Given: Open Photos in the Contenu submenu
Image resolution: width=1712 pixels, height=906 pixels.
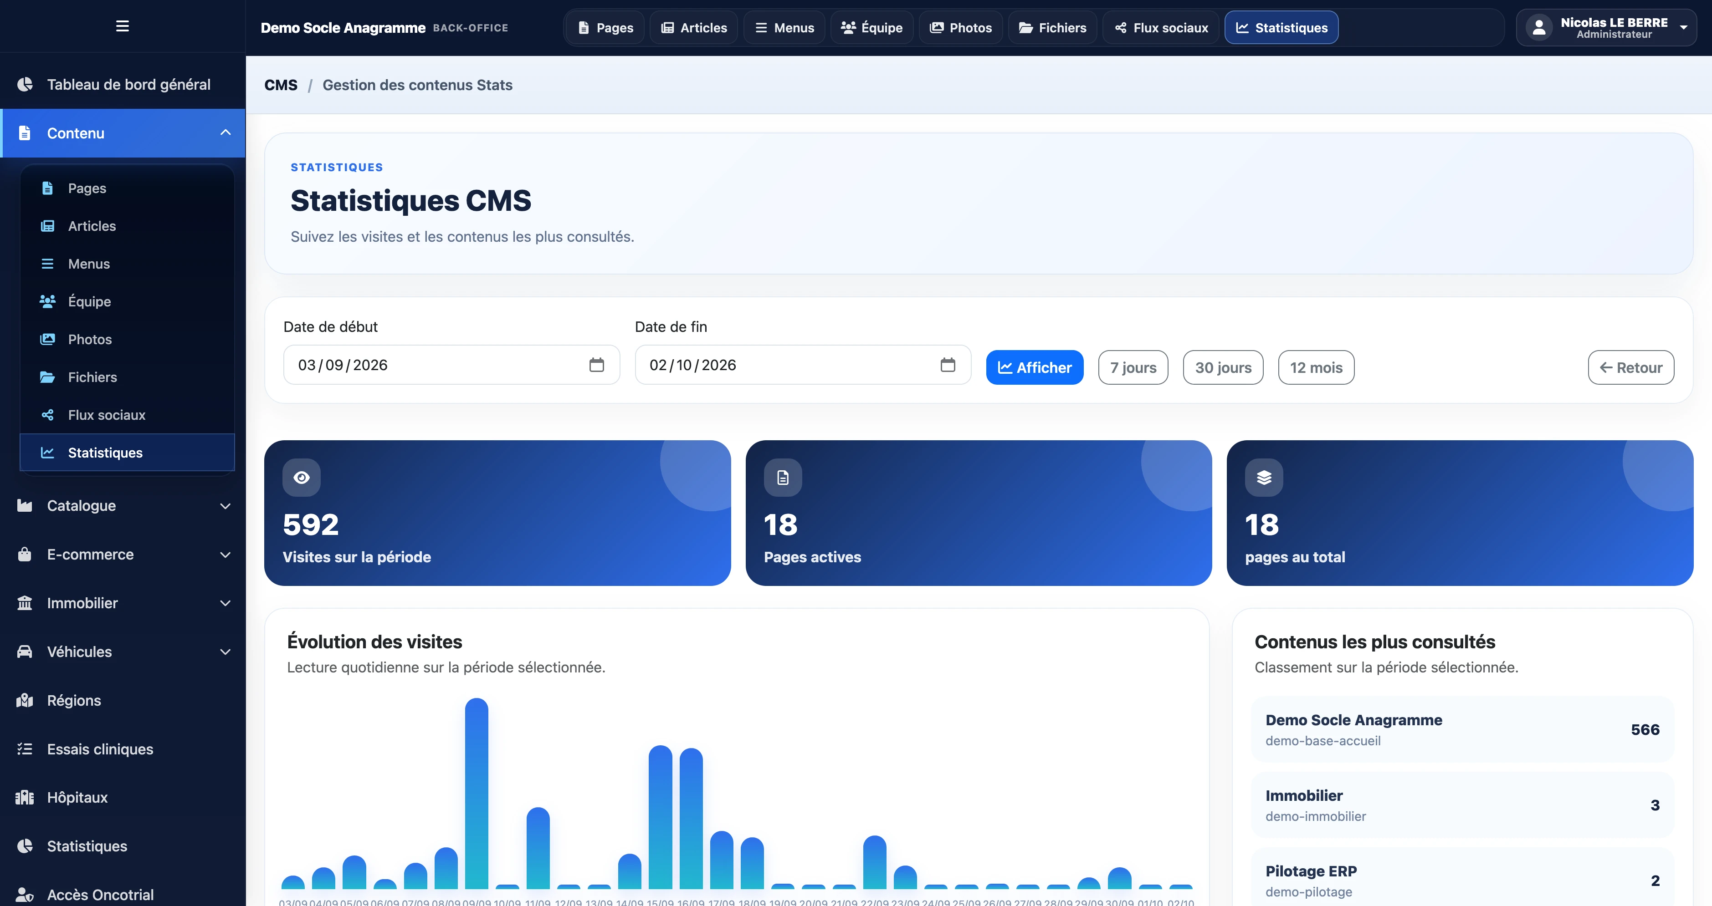Looking at the screenshot, I should click(127, 340).
